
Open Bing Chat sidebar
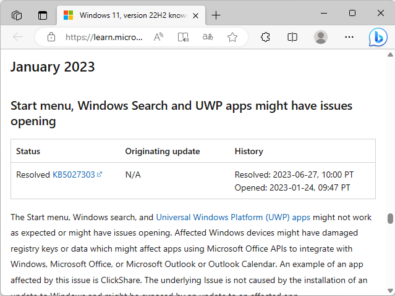(378, 37)
